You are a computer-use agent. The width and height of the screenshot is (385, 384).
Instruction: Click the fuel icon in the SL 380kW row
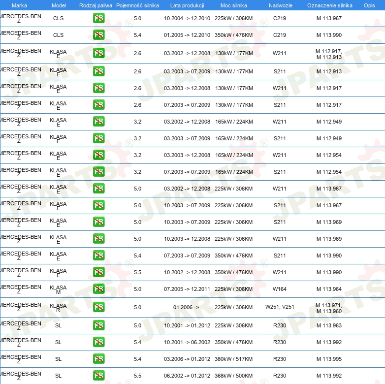click(x=98, y=359)
